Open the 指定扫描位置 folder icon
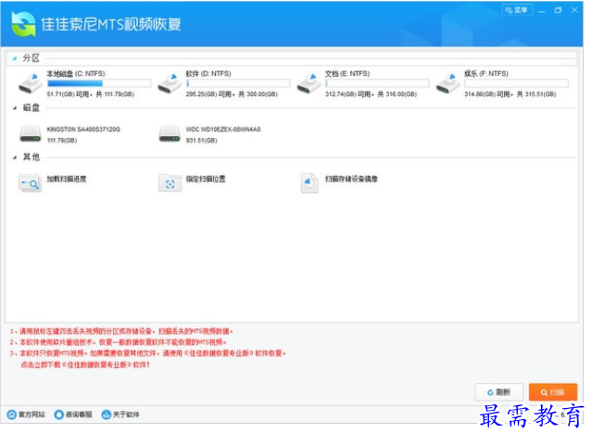The height and width of the screenshot is (445, 592). [170, 183]
